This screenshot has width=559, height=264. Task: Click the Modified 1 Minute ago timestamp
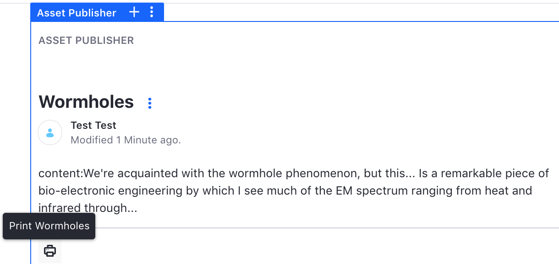[x=126, y=140]
